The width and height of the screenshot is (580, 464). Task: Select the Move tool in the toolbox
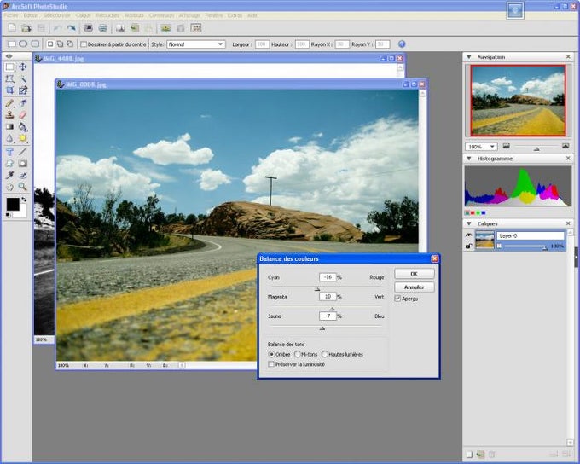(x=23, y=67)
